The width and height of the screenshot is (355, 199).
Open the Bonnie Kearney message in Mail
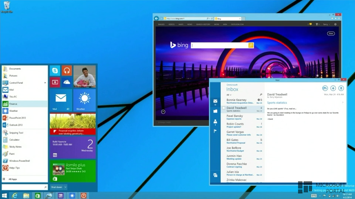point(243,101)
